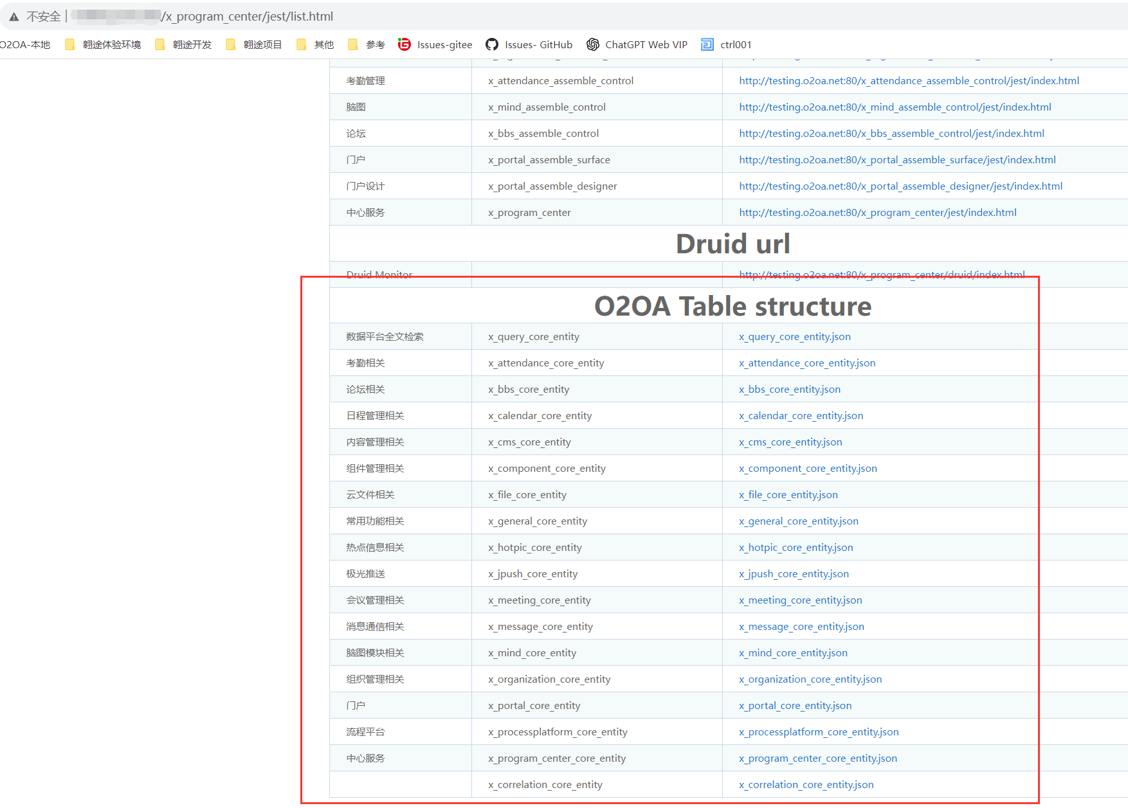The image size is (1128, 808).
Task: Open x_query_core_entity.json link
Action: pyautogui.click(x=794, y=337)
